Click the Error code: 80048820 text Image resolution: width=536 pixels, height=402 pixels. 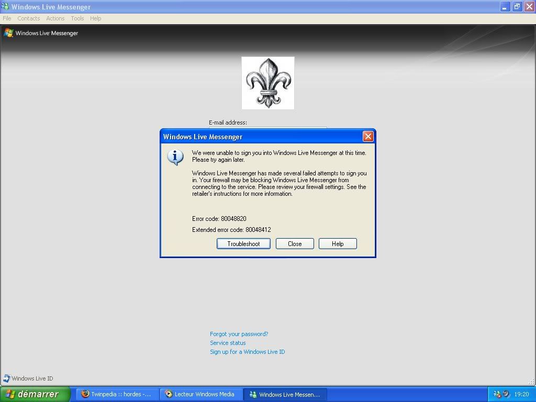[x=219, y=219]
